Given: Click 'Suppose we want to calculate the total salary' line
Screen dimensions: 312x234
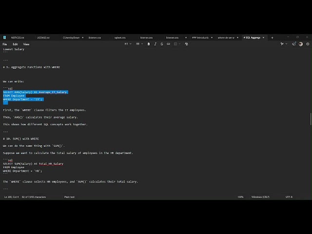Looking at the screenshot, I should [x=68, y=153].
